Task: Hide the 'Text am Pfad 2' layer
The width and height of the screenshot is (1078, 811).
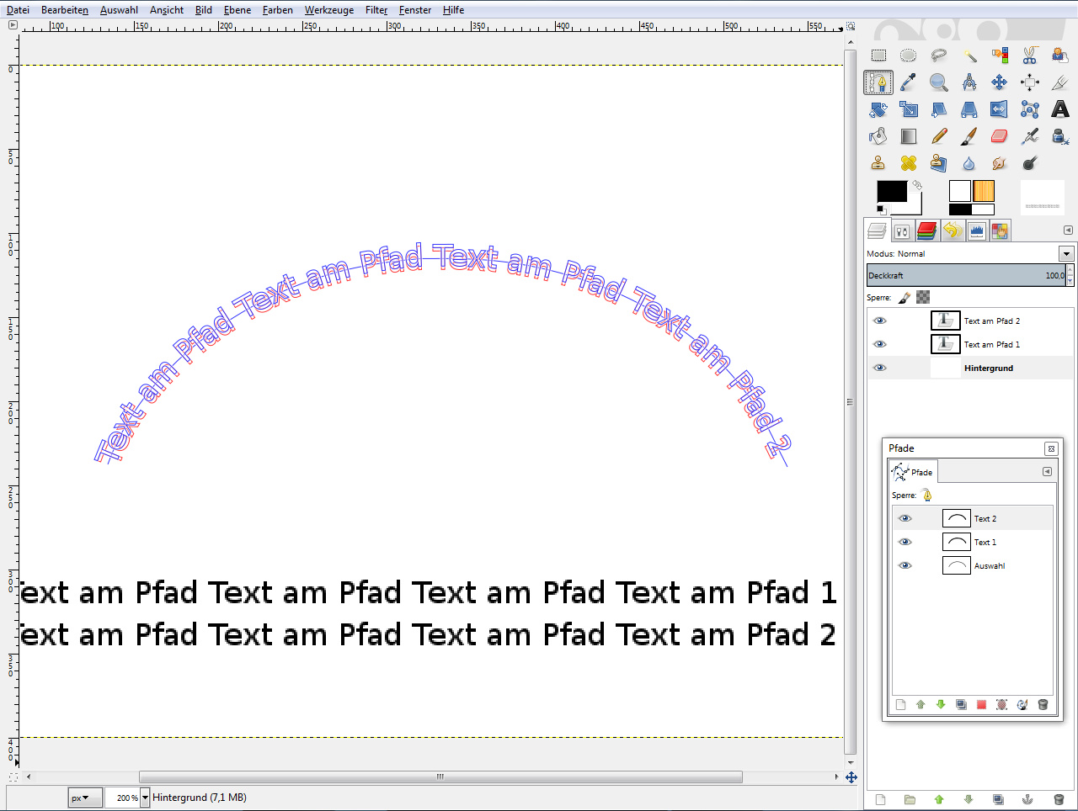Action: tap(880, 321)
